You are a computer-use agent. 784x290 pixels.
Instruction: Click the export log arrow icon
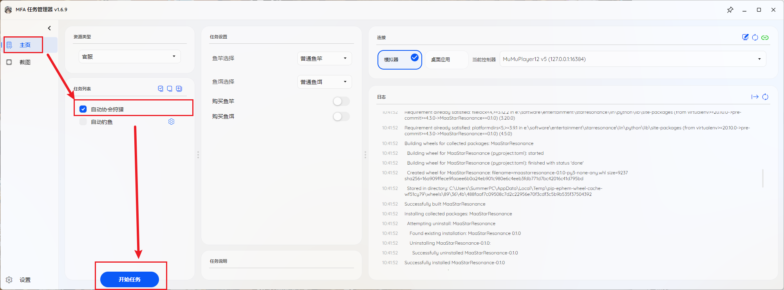[x=755, y=97]
